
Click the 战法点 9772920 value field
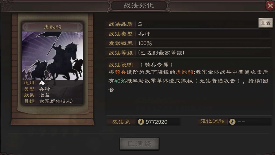(158, 122)
